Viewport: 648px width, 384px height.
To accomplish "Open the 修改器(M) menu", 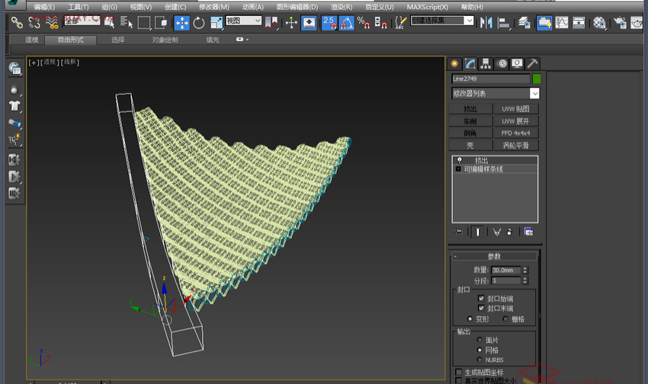I will (213, 7).
